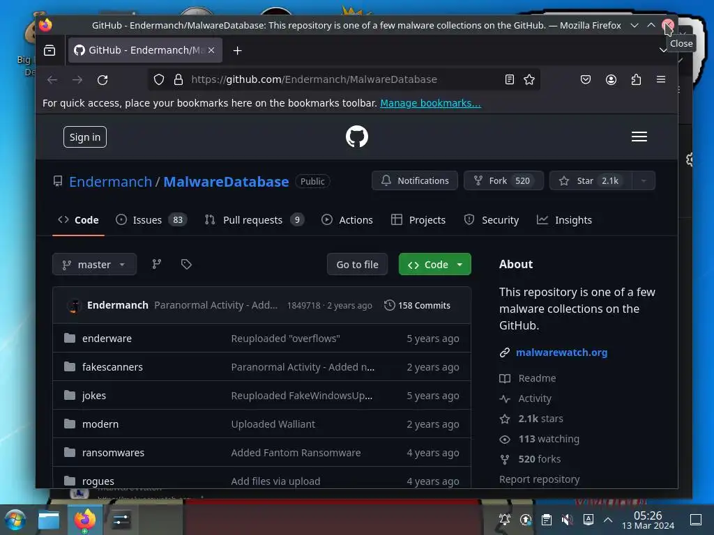Reload the GitHub page
The width and height of the screenshot is (714, 535).
pos(102,79)
